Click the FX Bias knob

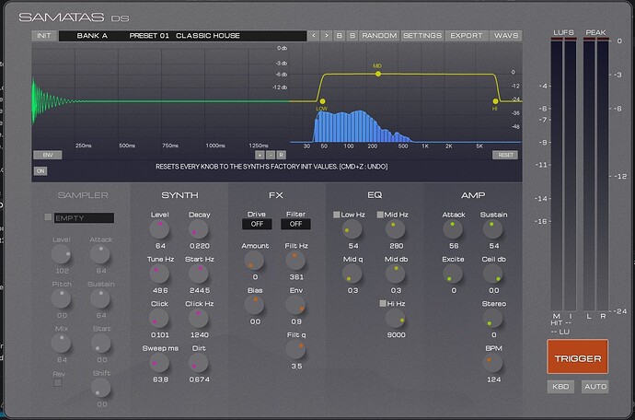[254, 305]
